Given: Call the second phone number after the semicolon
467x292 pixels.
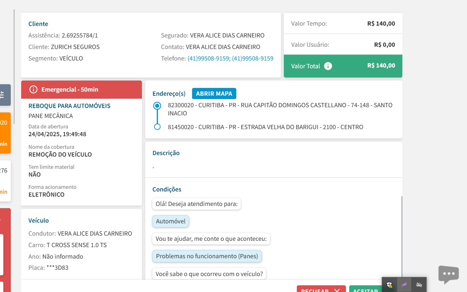Looking at the screenshot, I should click(253, 58).
